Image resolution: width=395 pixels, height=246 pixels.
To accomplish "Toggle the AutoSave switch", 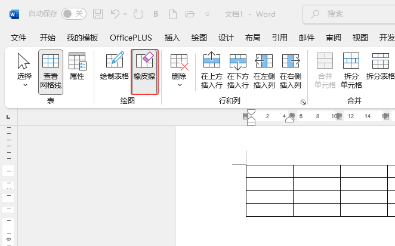I will click(74, 14).
